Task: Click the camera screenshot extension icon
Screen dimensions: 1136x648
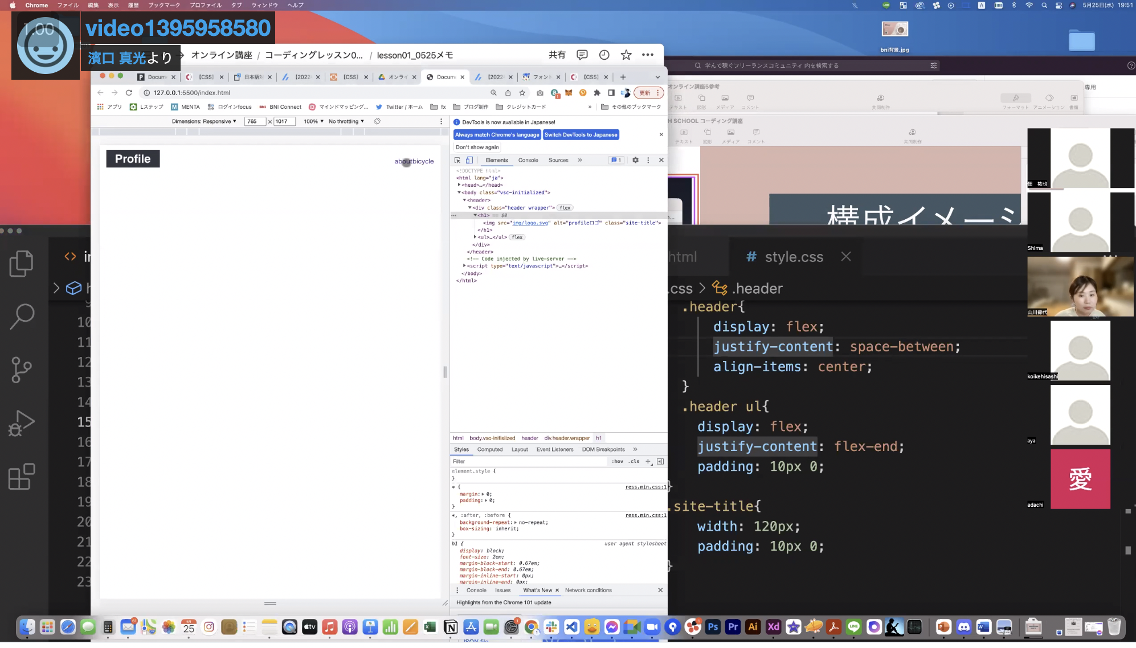Action: (x=540, y=92)
